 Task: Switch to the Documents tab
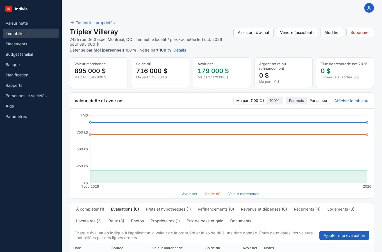click(x=241, y=221)
